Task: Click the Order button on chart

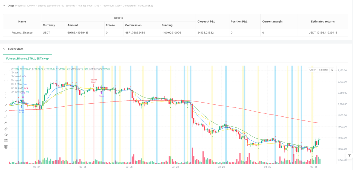Action: [313, 70]
